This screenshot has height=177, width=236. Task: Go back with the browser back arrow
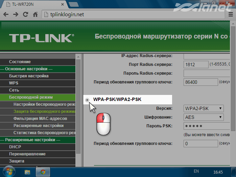click(x=6, y=15)
